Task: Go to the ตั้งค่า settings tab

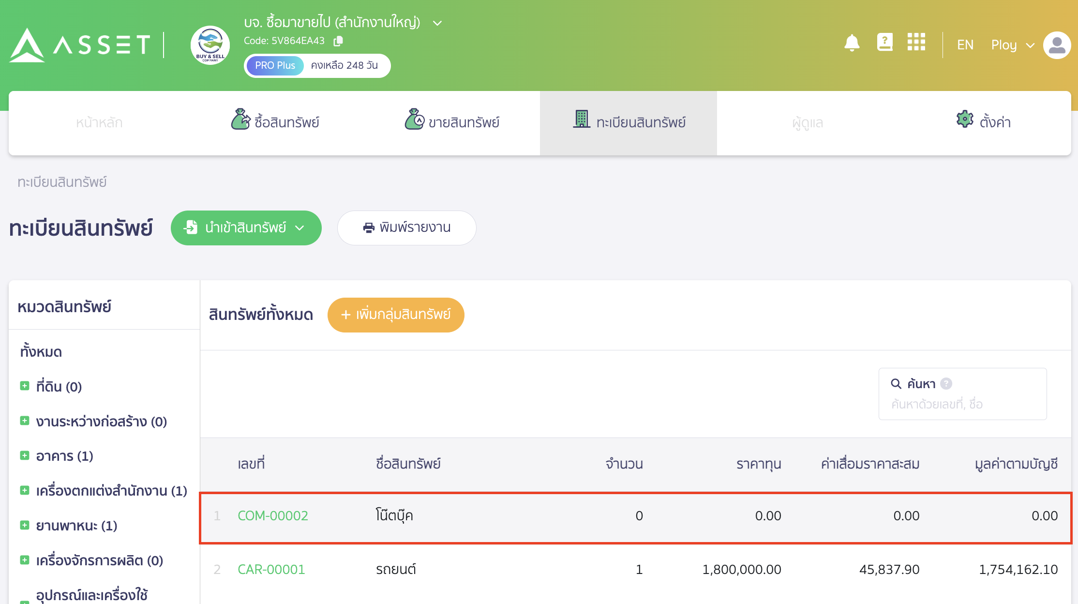Action: click(x=983, y=122)
